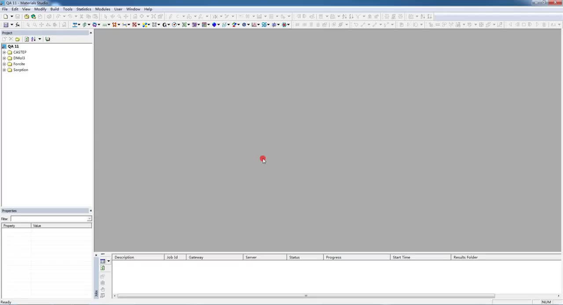The image size is (563, 305).
Task: Select the Forcite folder
Action: pyautogui.click(x=19, y=64)
